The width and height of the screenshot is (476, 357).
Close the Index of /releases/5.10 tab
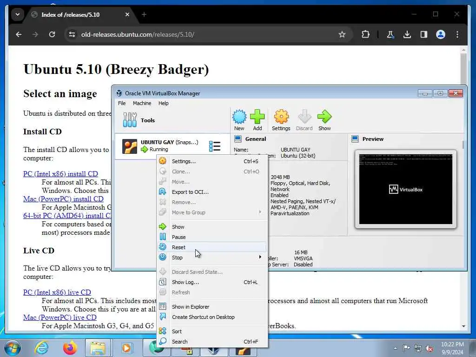[x=127, y=14]
